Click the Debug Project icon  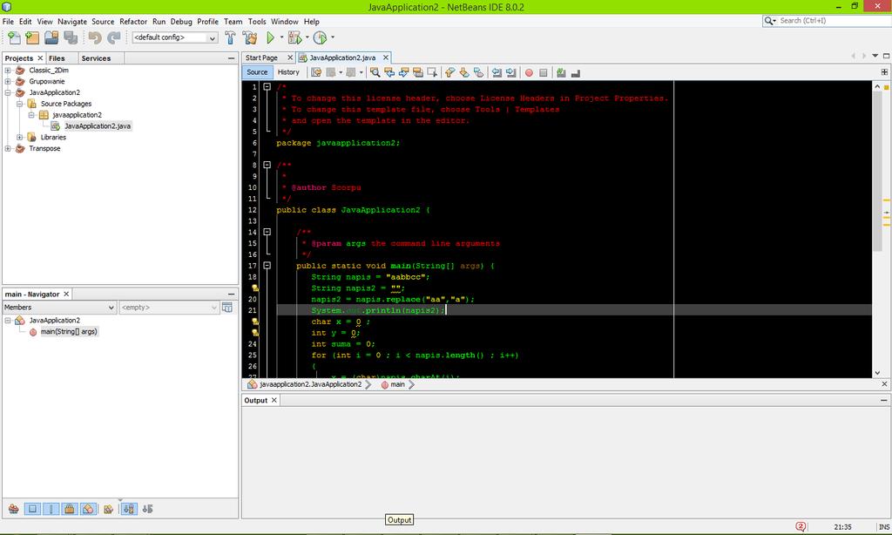pyautogui.click(x=294, y=37)
